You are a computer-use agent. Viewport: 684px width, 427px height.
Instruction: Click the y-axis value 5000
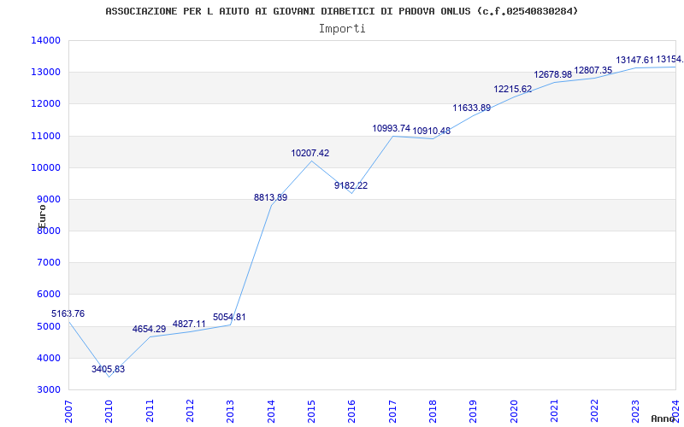[x=48, y=326]
